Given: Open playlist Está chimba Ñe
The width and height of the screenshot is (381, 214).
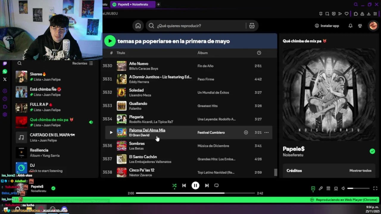Looking at the screenshot, I should click(55, 92).
